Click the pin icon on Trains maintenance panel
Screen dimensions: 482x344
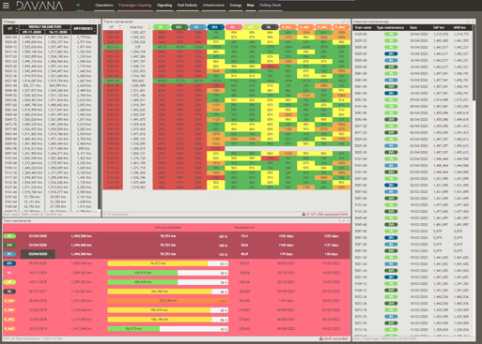tap(343, 22)
